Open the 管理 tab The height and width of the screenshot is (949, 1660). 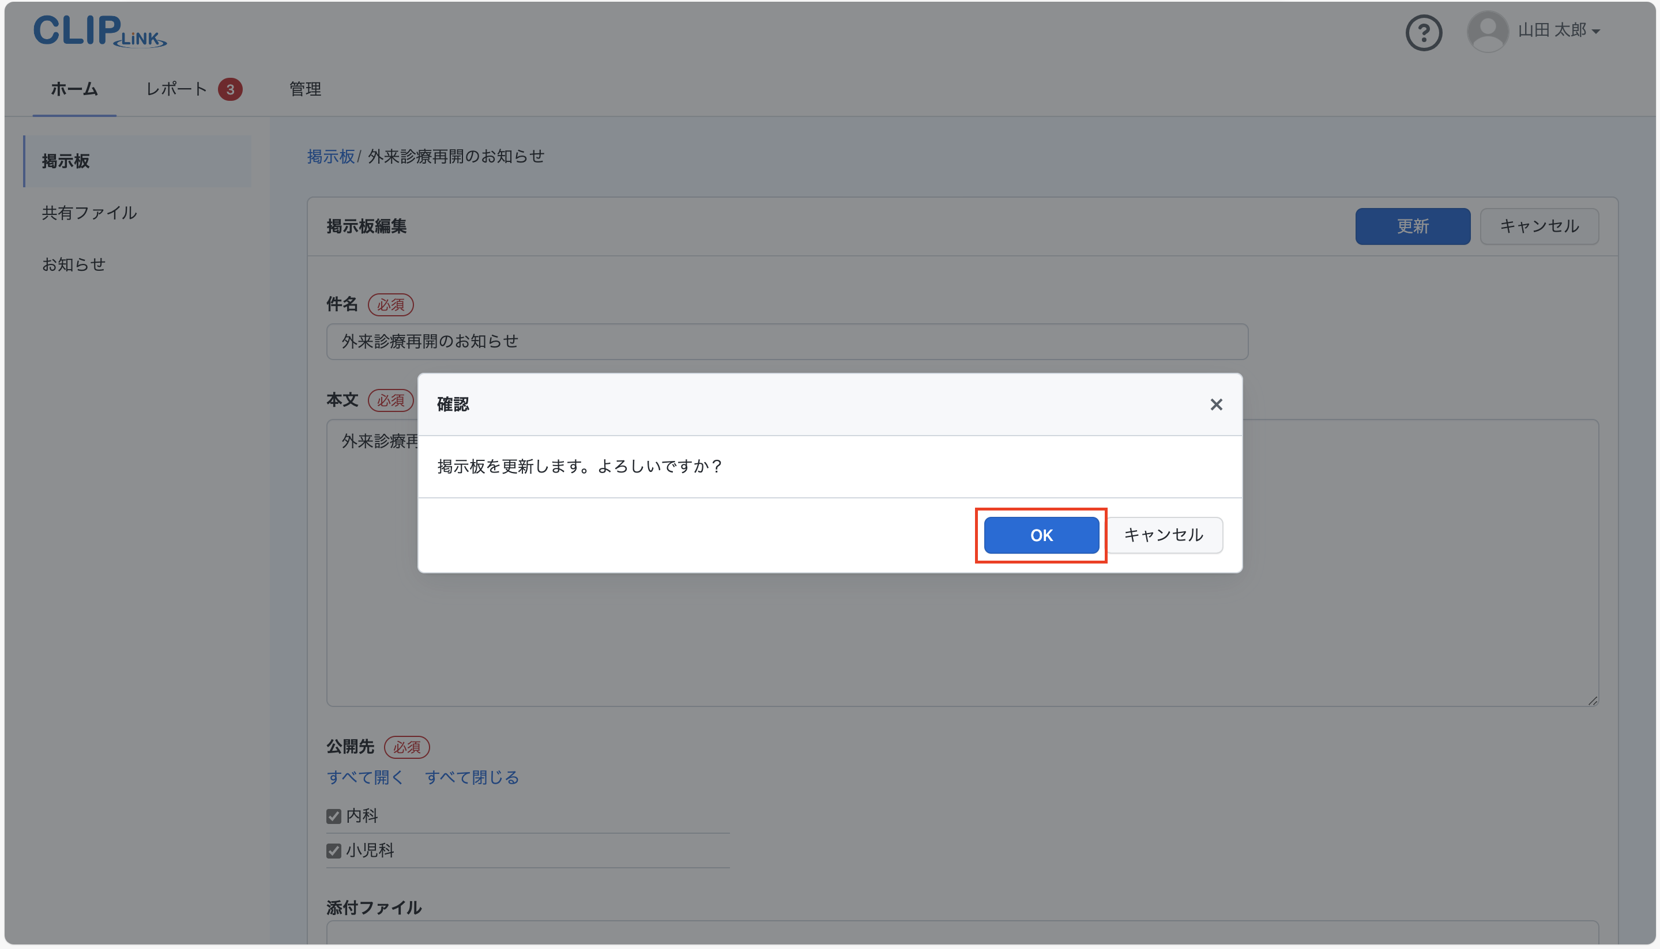point(305,89)
